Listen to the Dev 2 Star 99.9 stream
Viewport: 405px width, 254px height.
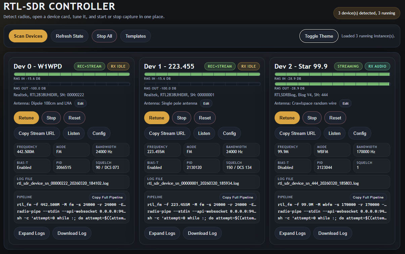(334, 133)
